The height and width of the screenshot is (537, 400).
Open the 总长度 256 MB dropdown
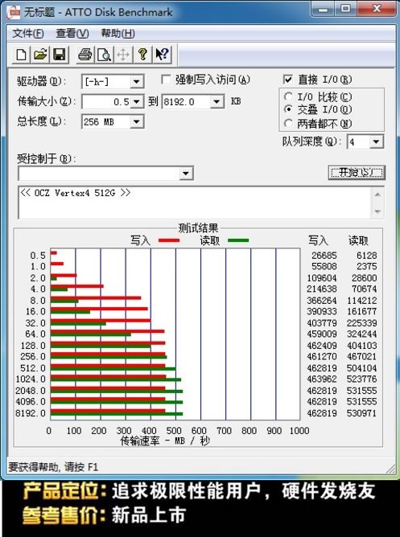point(136,121)
